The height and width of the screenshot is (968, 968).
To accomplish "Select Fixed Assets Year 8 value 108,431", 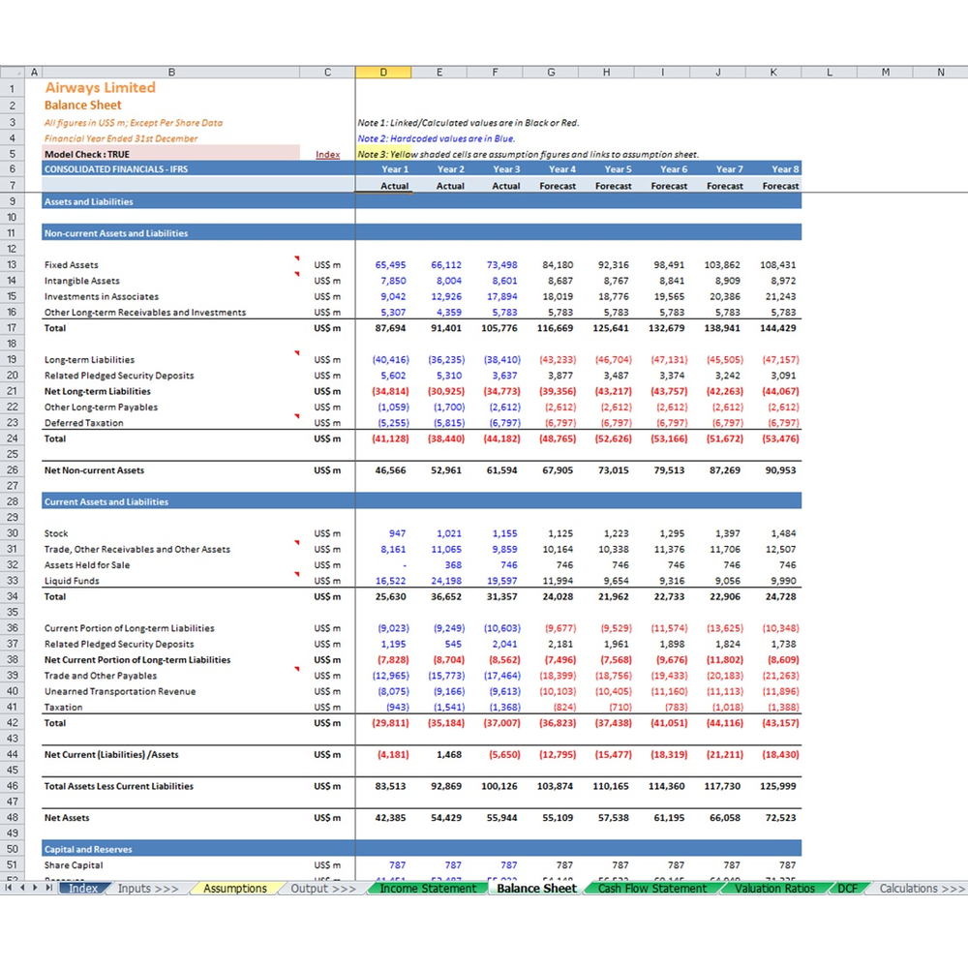I will pyautogui.click(x=777, y=265).
